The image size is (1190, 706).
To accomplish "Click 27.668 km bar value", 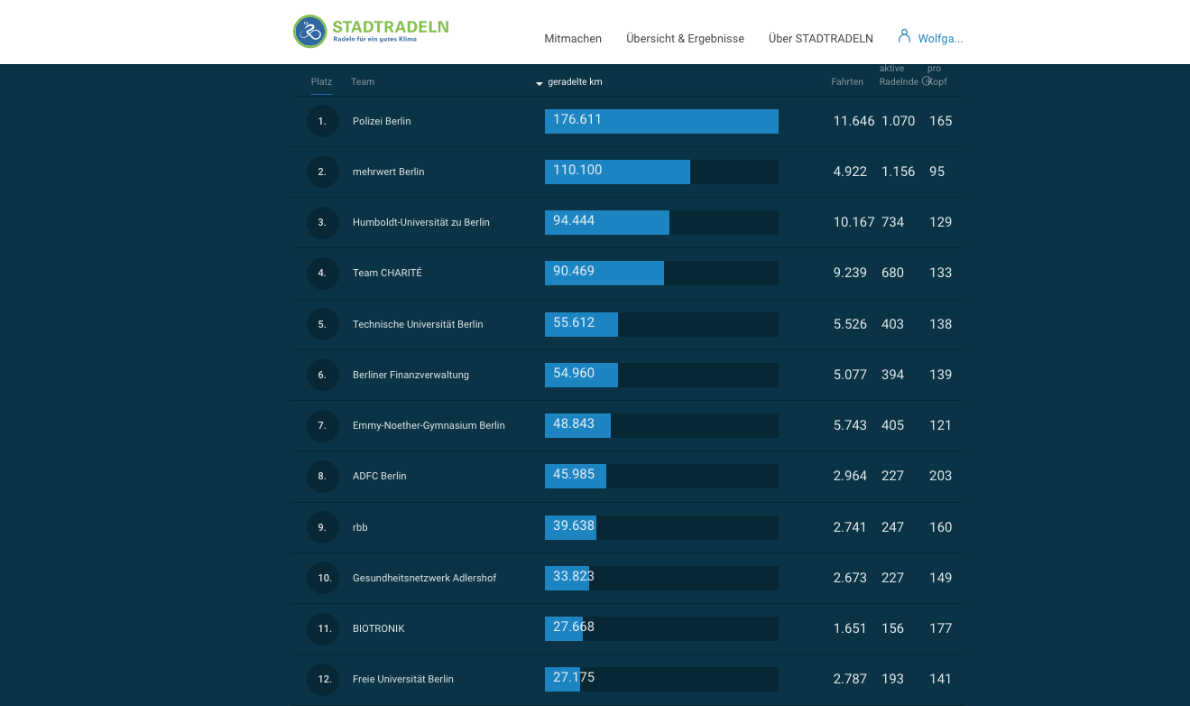I will 574,627.
